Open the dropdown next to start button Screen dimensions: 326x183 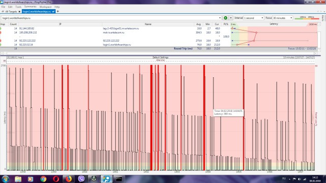[x=231, y=18]
